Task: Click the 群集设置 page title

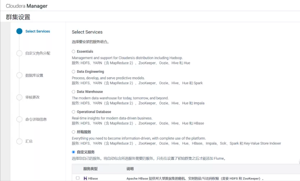Action: 18,17
